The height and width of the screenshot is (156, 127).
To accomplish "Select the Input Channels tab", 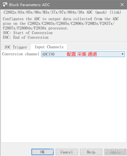I will tap(49, 47).
